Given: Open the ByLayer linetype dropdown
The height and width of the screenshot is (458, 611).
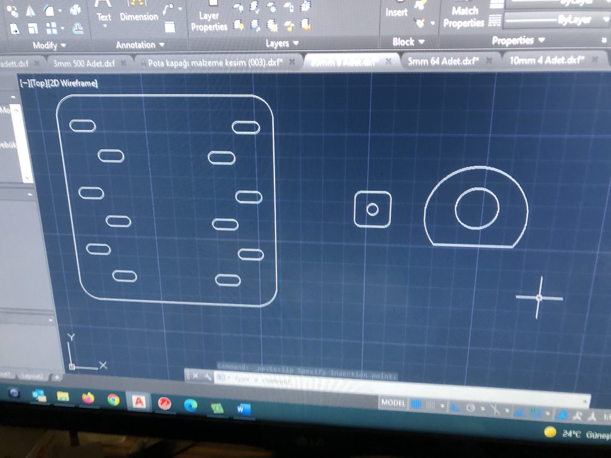Looking at the screenshot, I should (555, 21).
